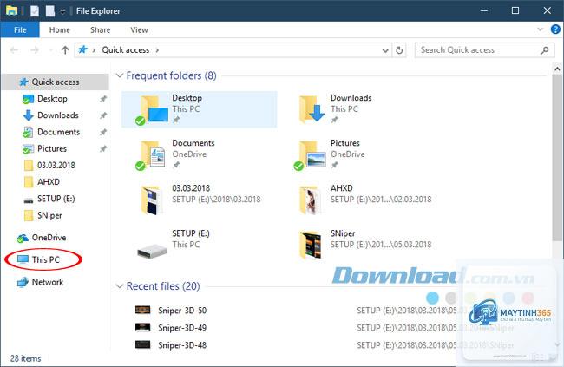
Task: Click the Search Quick access field
Action: click(484, 50)
